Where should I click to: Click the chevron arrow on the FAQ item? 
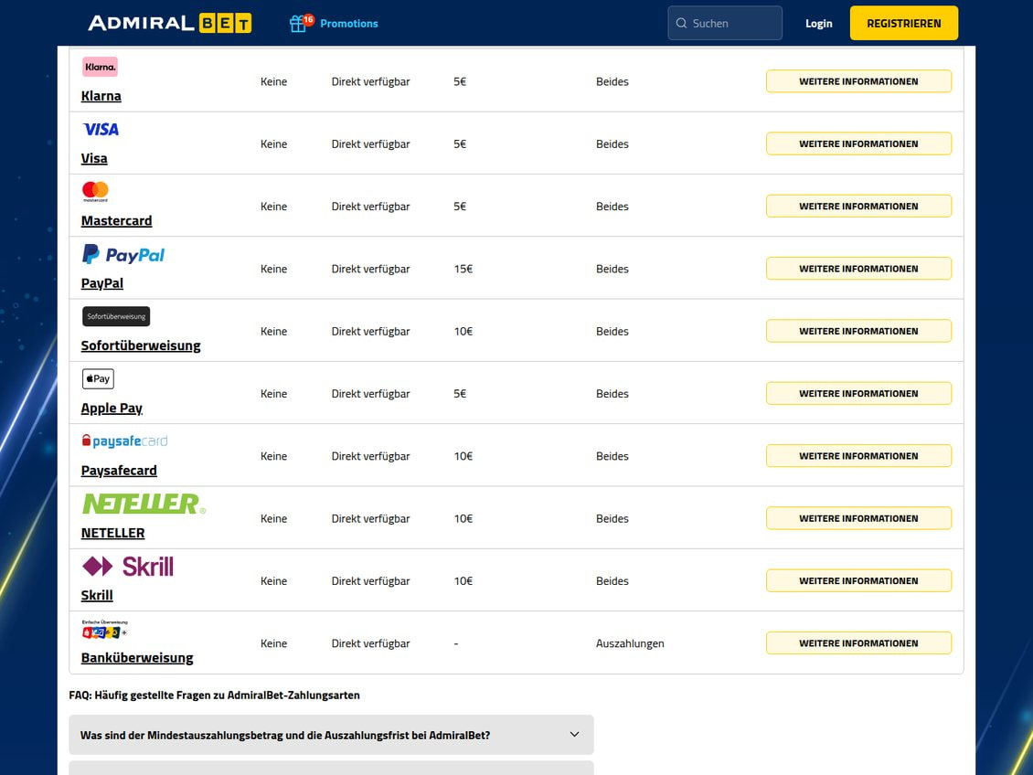(574, 734)
